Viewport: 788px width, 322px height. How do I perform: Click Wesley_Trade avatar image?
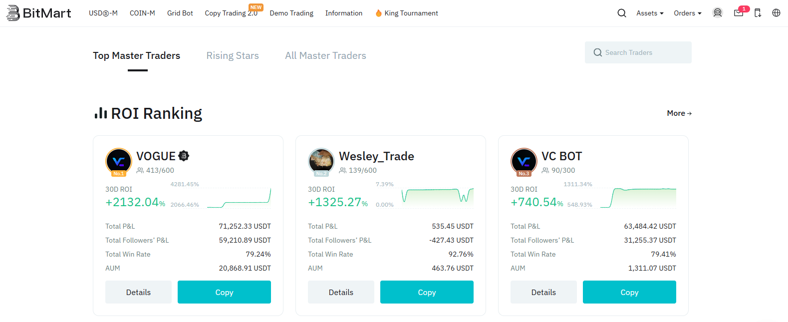(x=321, y=161)
